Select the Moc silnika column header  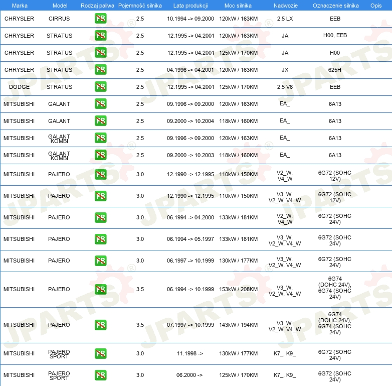point(238,6)
